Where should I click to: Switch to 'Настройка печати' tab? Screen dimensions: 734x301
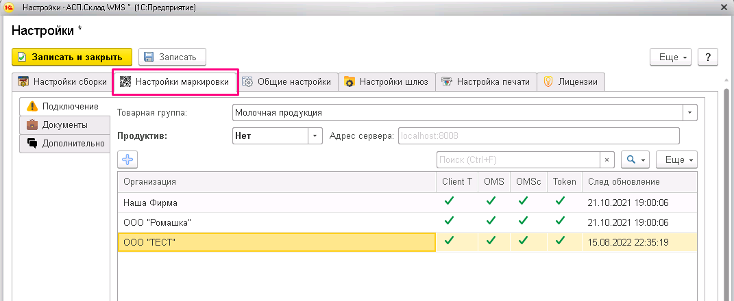click(x=487, y=82)
